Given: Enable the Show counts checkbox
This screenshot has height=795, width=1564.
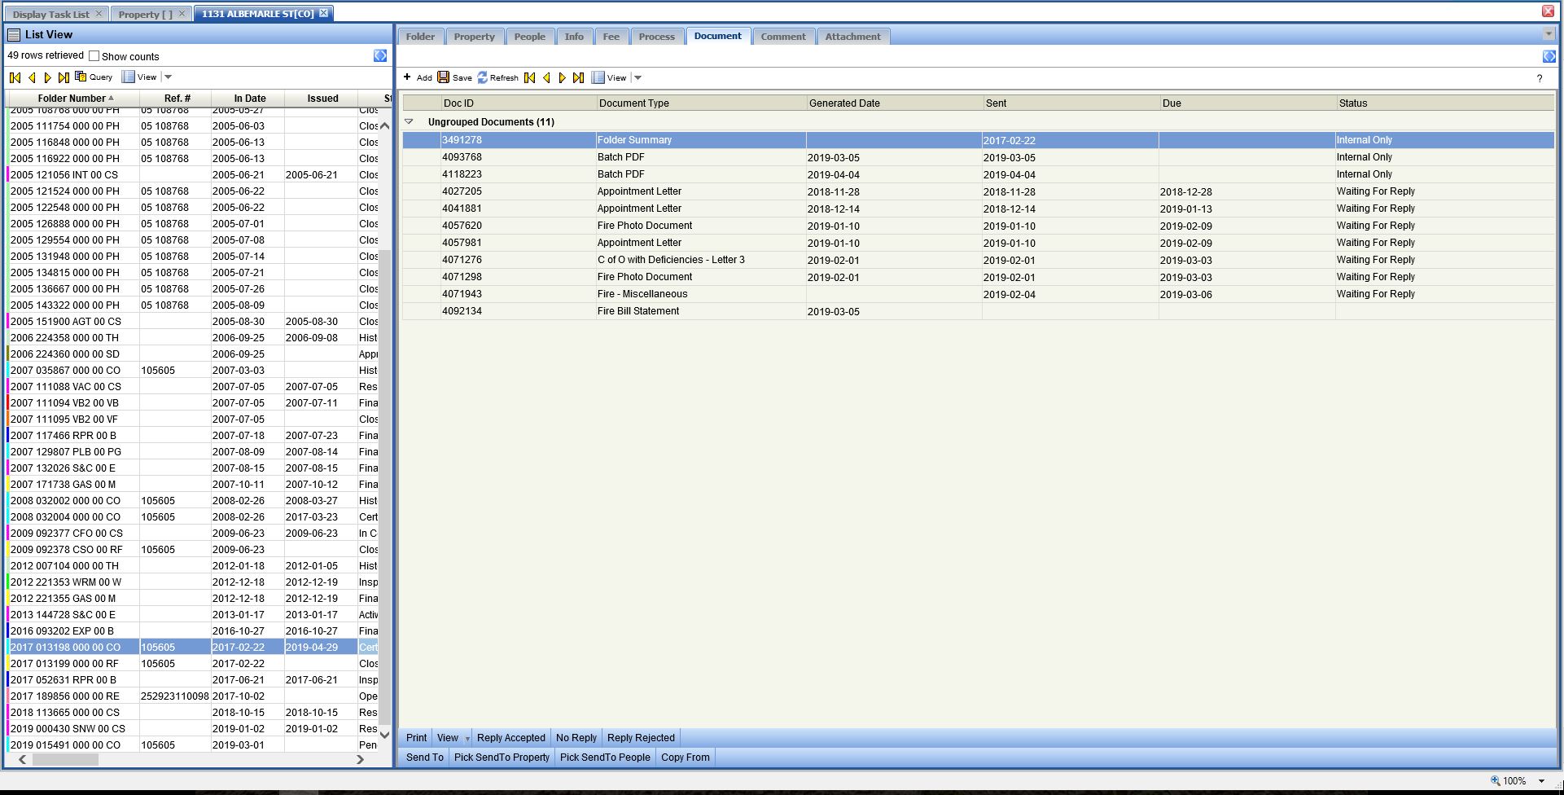Looking at the screenshot, I should (94, 56).
